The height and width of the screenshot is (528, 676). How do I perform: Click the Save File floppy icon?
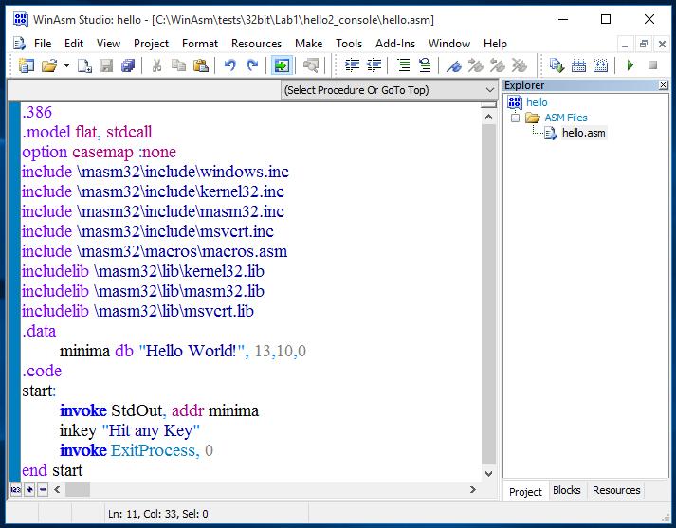[x=106, y=65]
